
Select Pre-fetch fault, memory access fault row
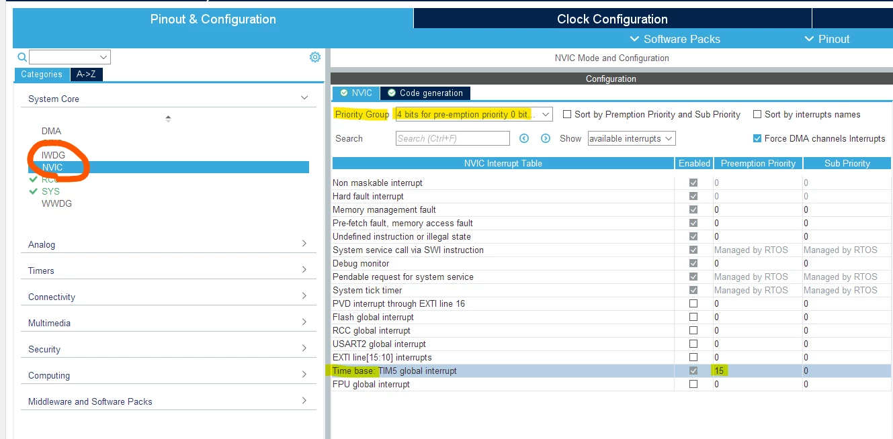click(x=611, y=223)
